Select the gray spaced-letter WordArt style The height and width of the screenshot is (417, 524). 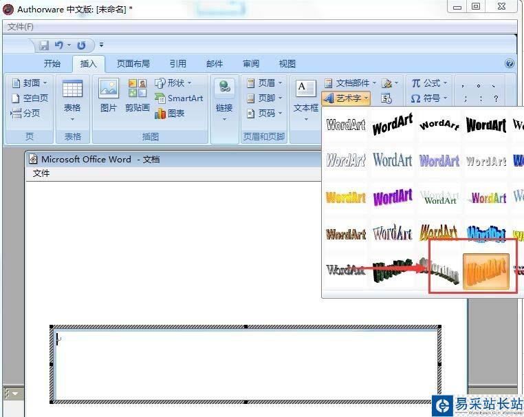486,160
